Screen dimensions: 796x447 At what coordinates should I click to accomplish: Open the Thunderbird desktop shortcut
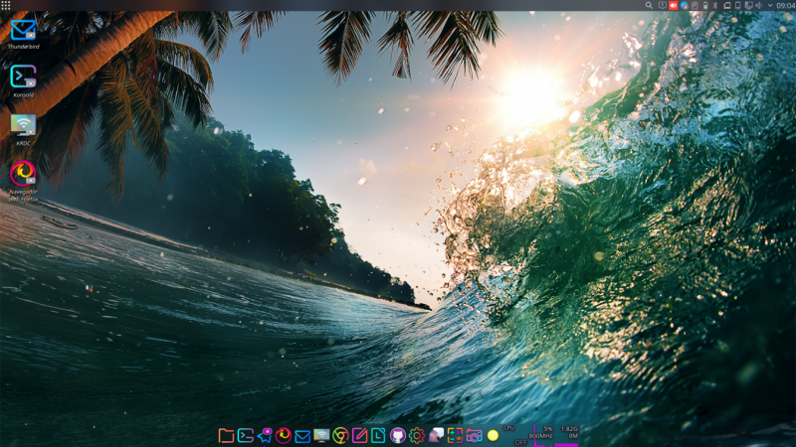[23, 30]
